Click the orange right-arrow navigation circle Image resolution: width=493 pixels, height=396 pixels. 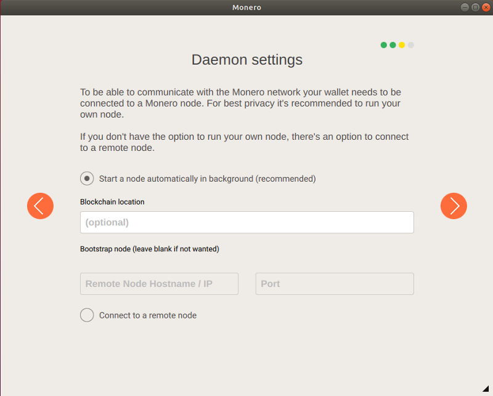tap(454, 206)
